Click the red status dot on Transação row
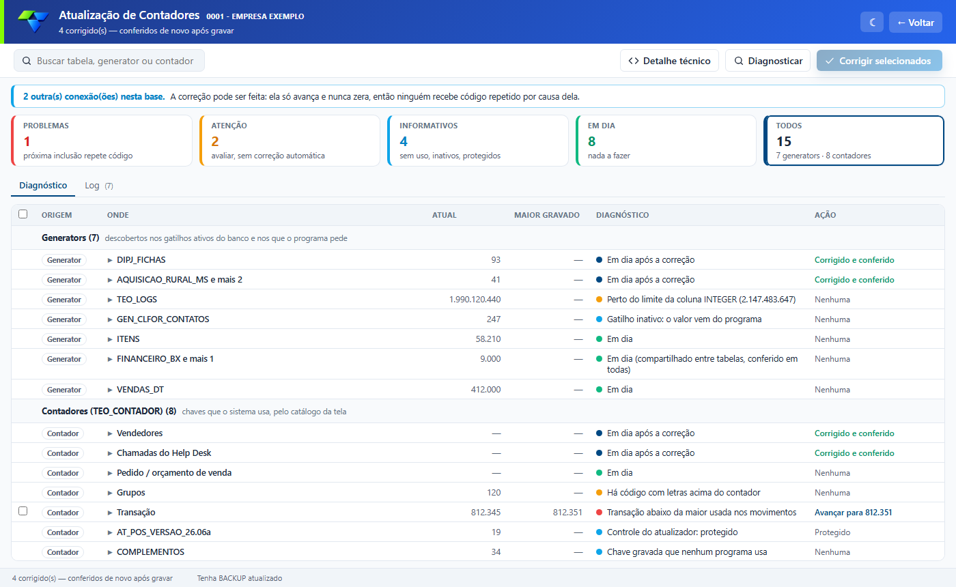This screenshot has height=587, width=956. pyautogui.click(x=599, y=513)
